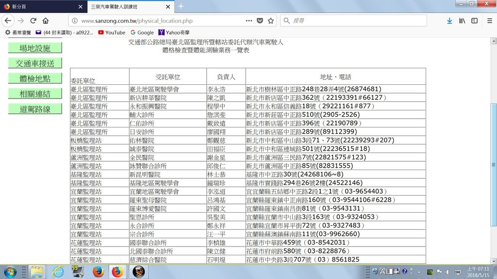Select the 北國泰聯合診所 cell
This screenshot has width=497, height=279.
pyautogui.click(x=167, y=251)
